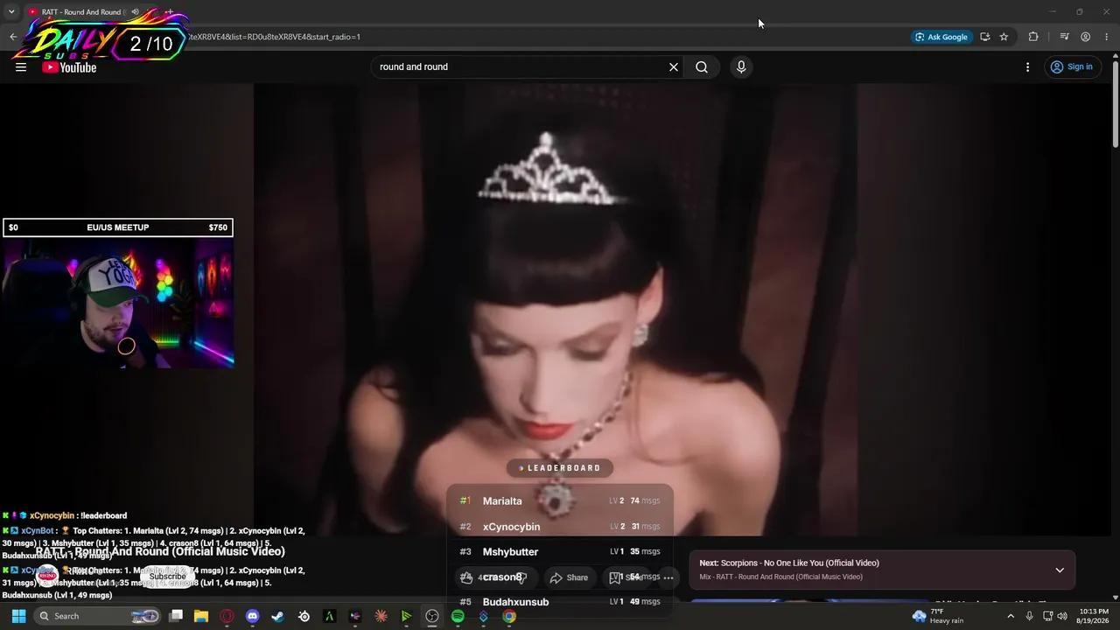The image size is (1120, 630).
Task: Click the RATT - Round And Round video title
Action: 161,552
